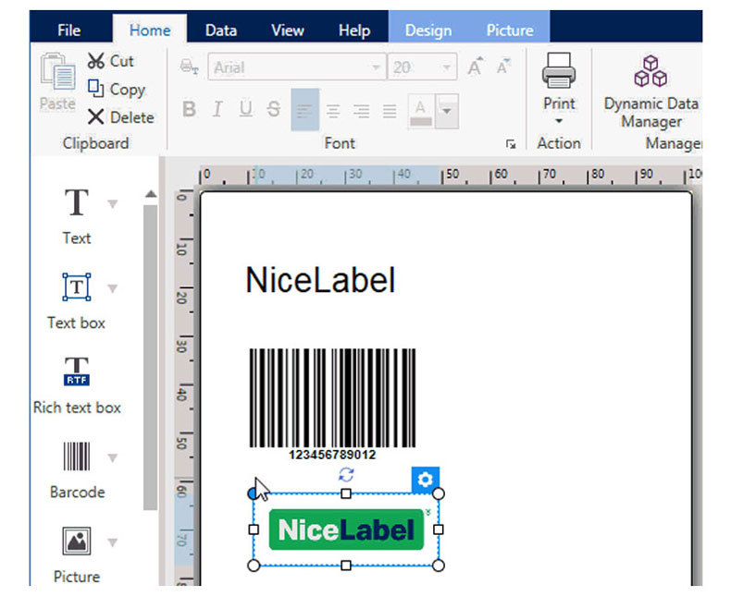Toggle Italic formatting
The width and height of the screenshot is (731, 596).
click(x=217, y=109)
